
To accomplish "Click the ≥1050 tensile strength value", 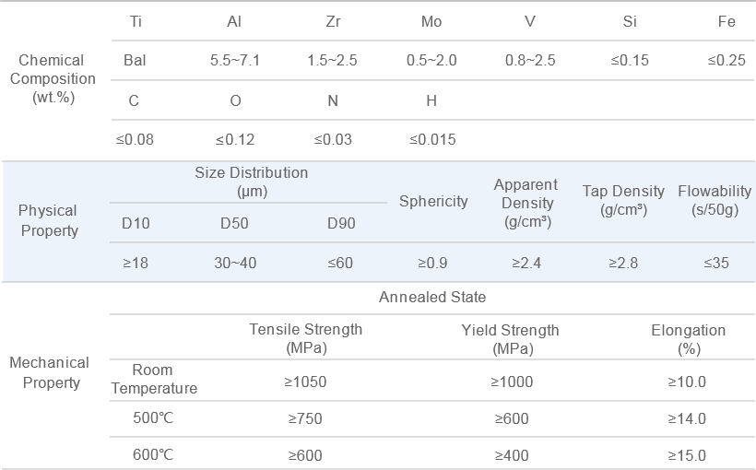I will point(305,382).
